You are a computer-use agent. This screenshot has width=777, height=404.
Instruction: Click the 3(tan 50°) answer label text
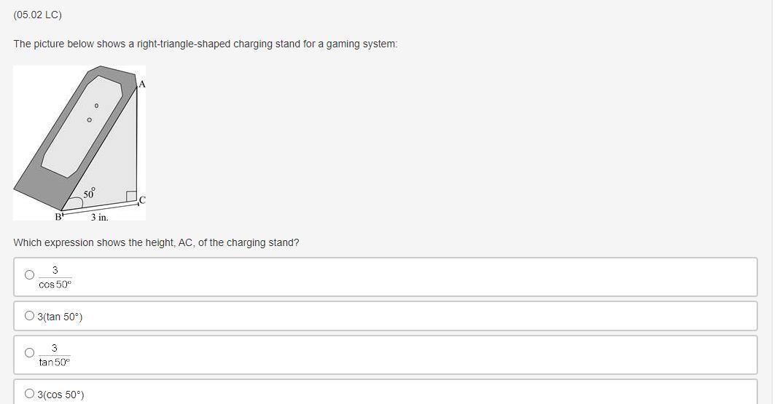pos(60,317)
